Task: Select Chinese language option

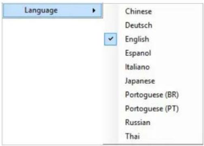Action: 138,11
